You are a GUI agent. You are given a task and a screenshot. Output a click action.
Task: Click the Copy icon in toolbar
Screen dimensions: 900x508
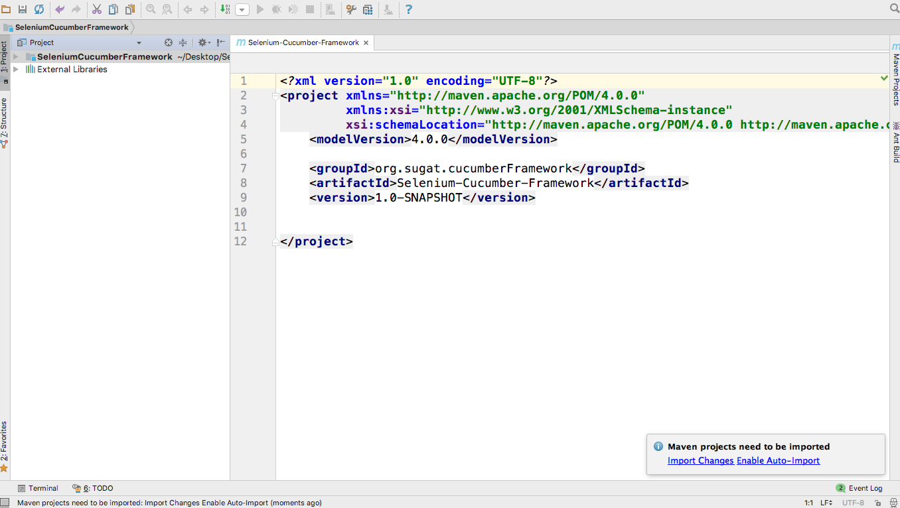pyautogui.click(x=113, y=9)
